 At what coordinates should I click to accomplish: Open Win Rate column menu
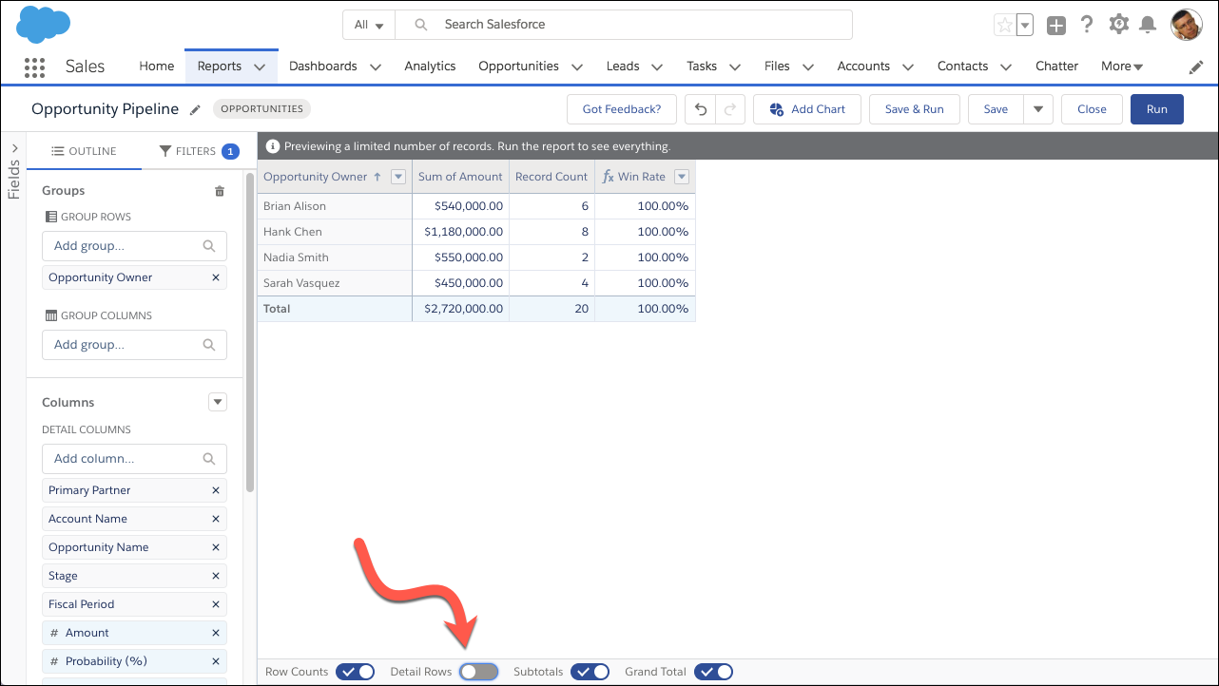tap(681, 177)
